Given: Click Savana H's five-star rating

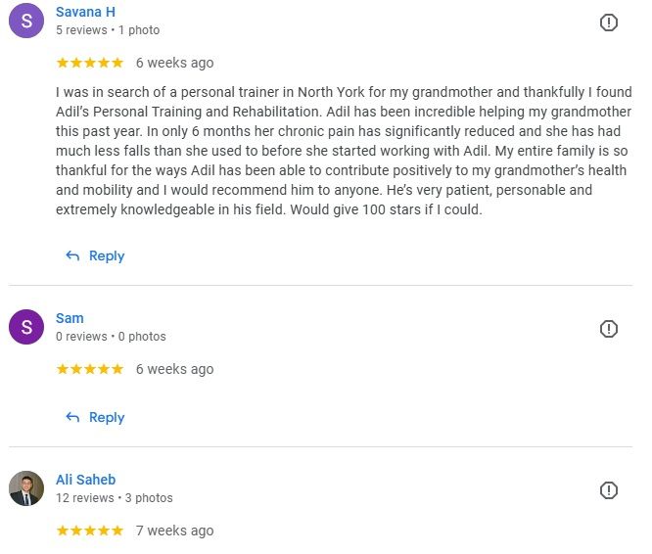Looking at the screenshot, I should (90, 63).
